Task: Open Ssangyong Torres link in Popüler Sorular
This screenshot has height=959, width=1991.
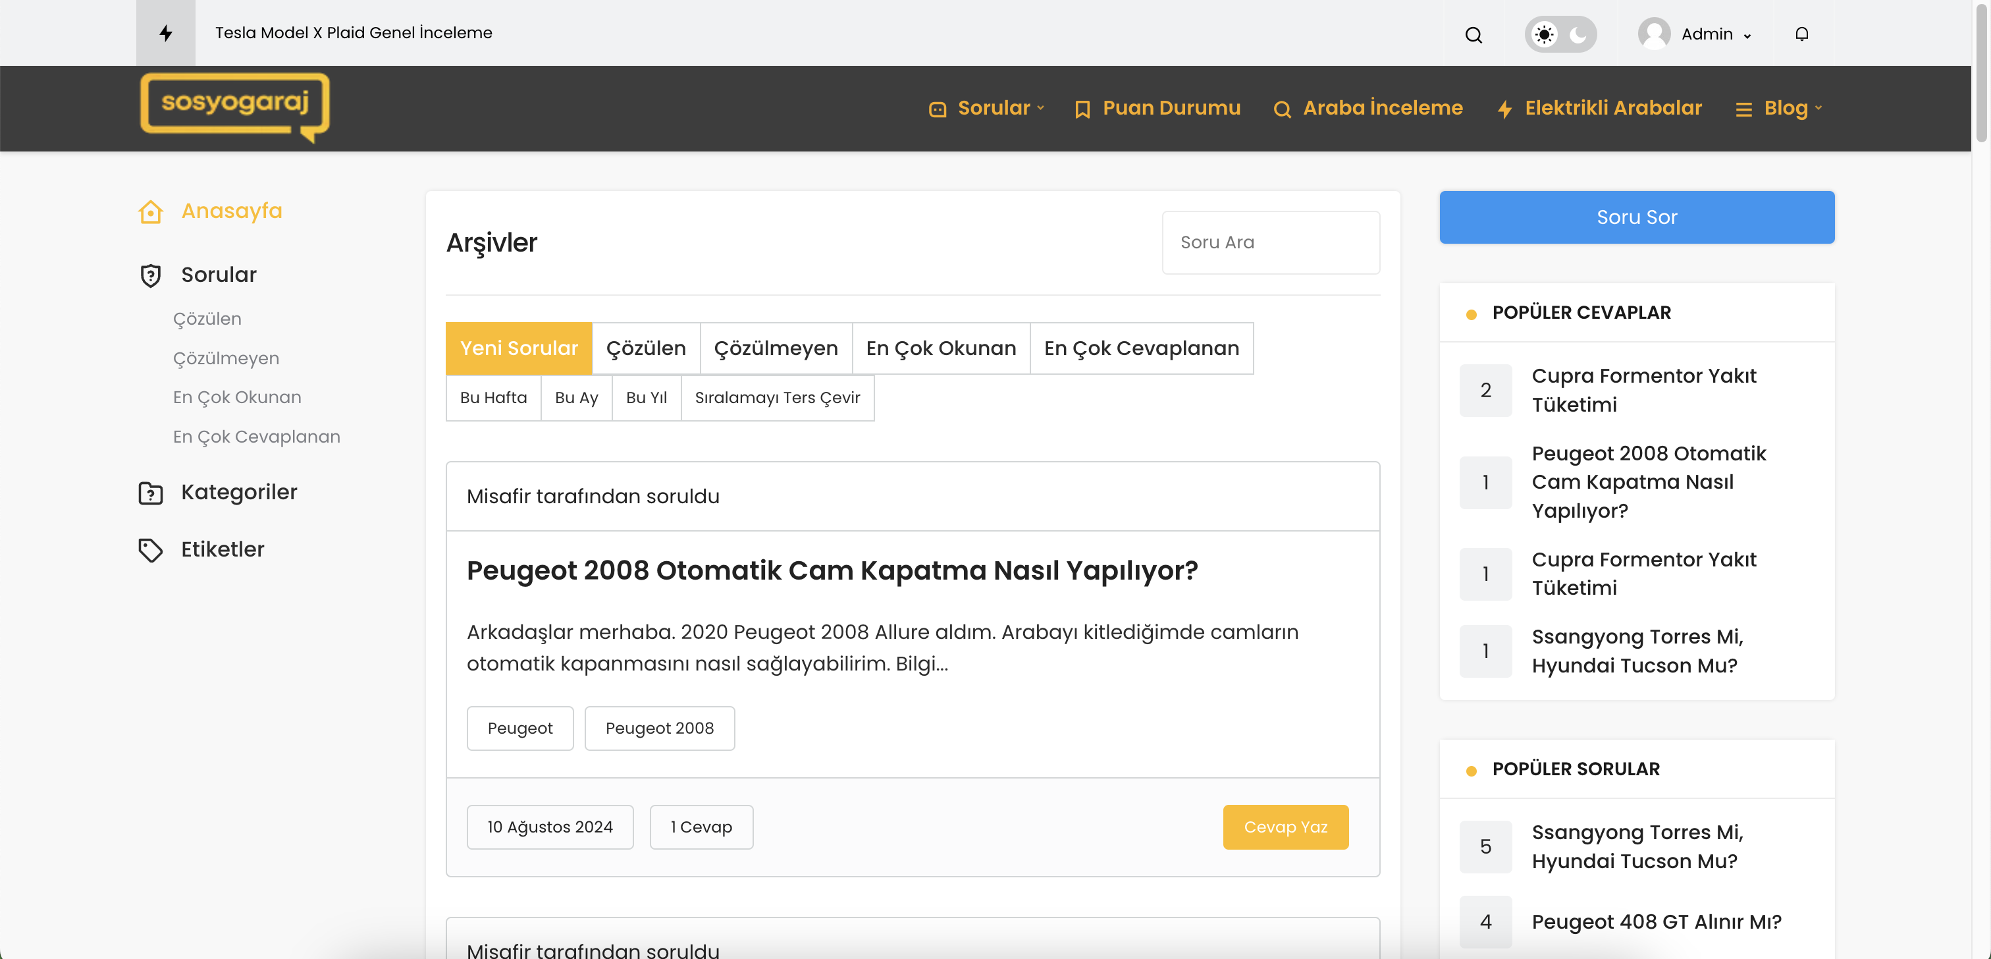Action: point(1637,847)
